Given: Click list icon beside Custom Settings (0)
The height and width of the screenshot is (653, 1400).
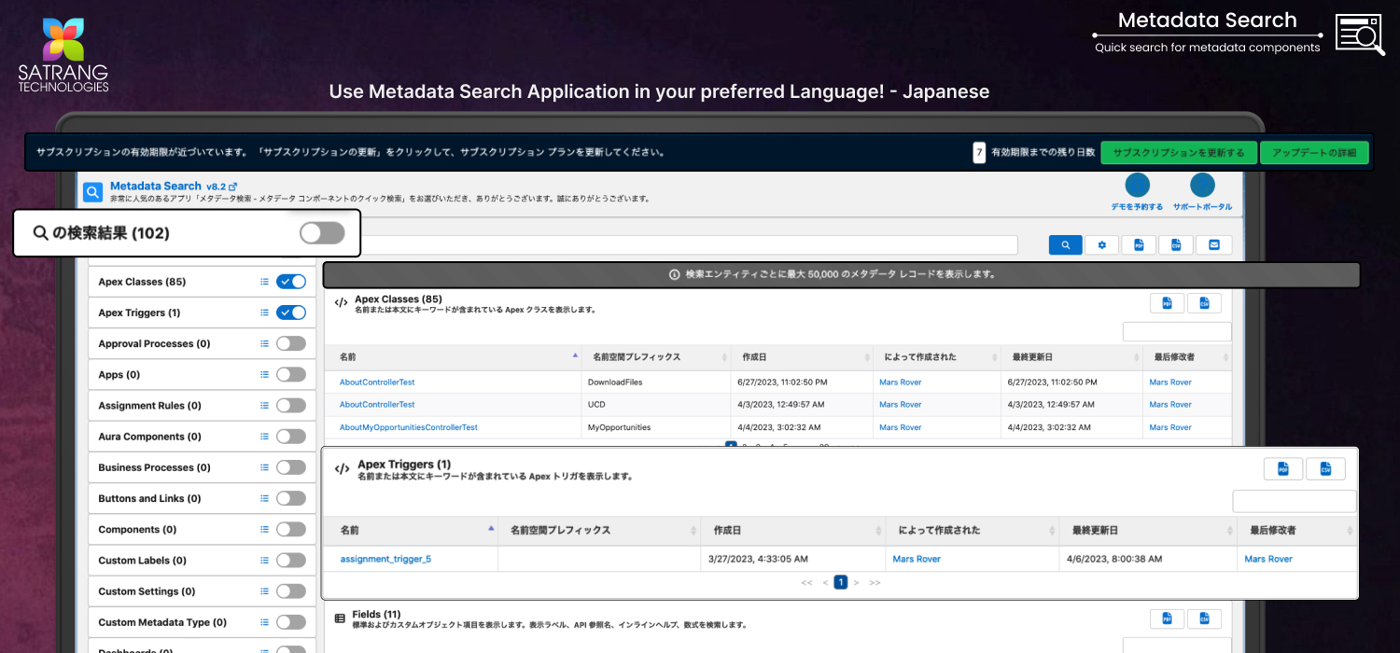Looking at the screenshot, I should 265,591.
